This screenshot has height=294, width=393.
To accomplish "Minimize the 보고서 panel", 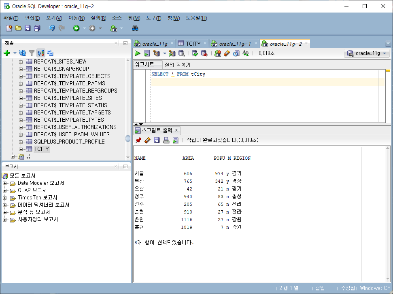I will (125, 166).
